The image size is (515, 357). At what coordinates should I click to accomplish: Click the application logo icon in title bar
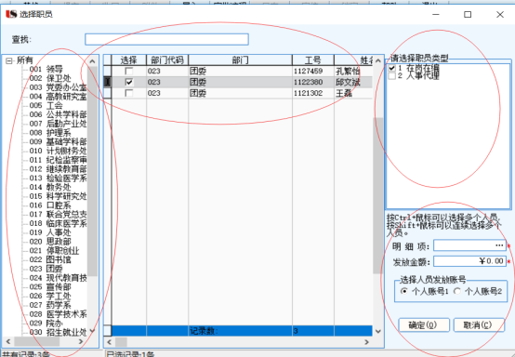coord(11,14)
